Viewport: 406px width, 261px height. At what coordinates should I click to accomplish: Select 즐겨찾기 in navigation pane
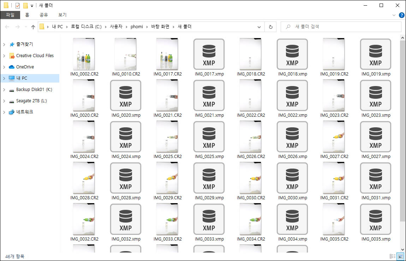pos(25,44)
